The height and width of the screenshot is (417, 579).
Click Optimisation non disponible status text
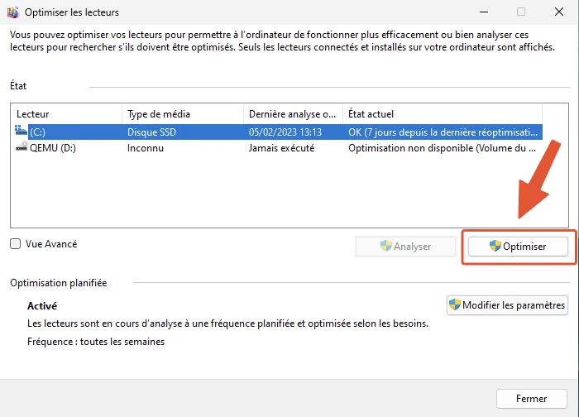pyautogui.click(x=442, y=148)
